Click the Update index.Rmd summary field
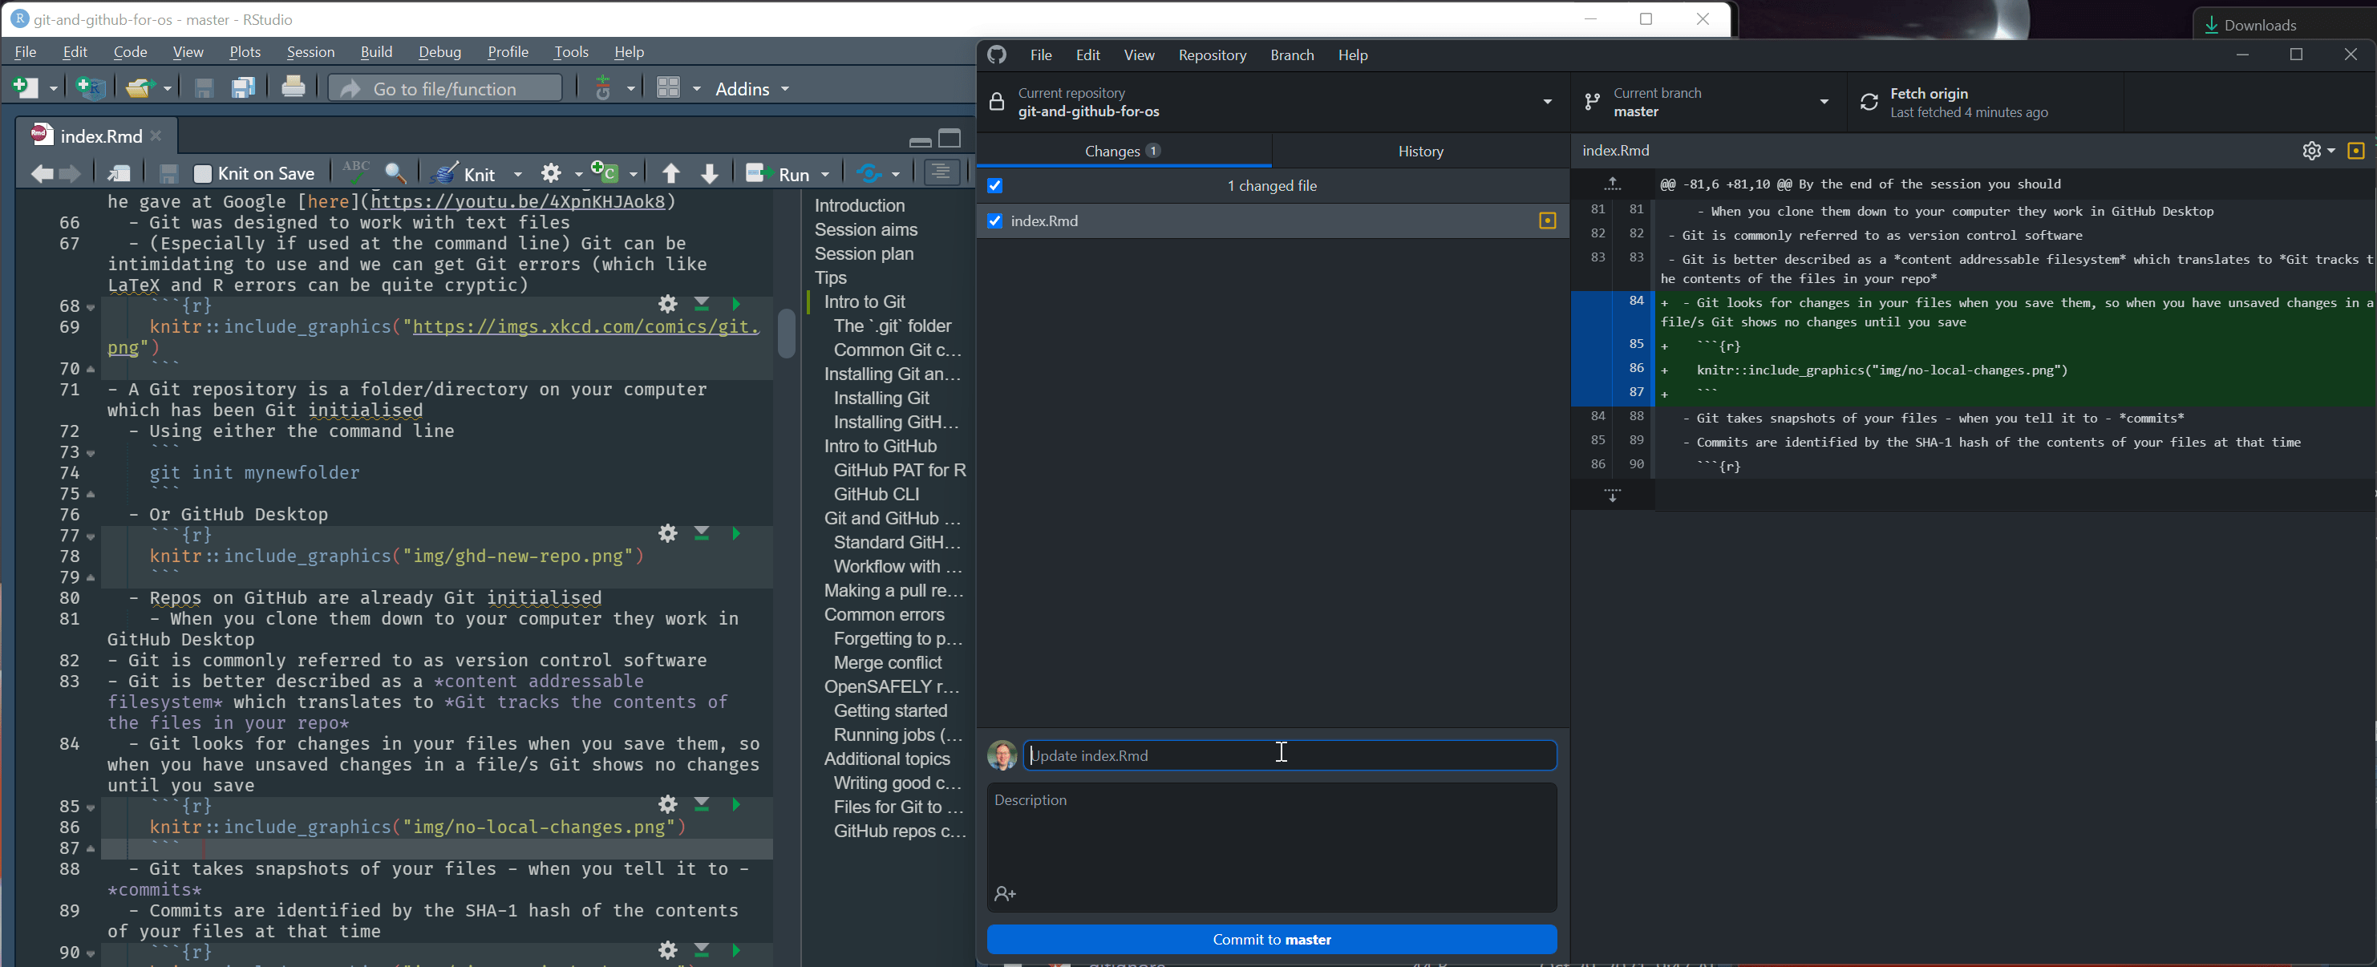 click(x=1282, y=755)
